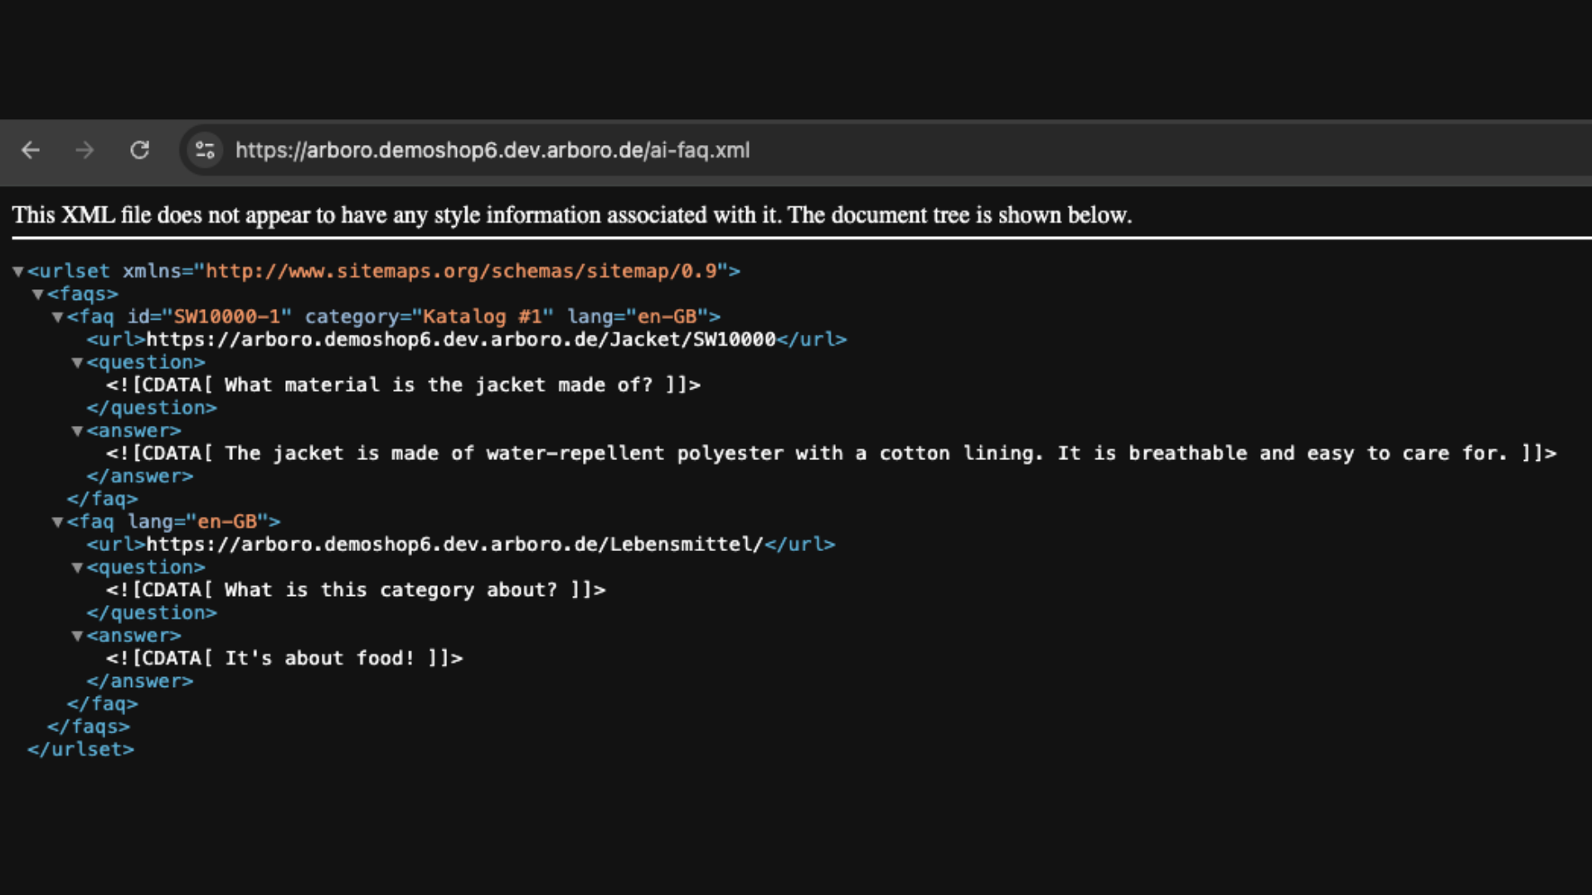The height and width of the screenshot is (895, 1592).
Task: Collapse the faq SW10000-1 node
Action: coord(58,317)
